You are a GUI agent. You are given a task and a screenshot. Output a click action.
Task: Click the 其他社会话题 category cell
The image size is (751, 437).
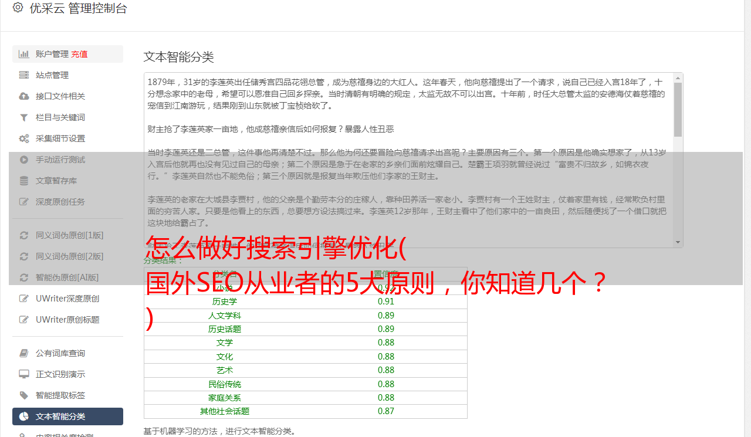225,411
